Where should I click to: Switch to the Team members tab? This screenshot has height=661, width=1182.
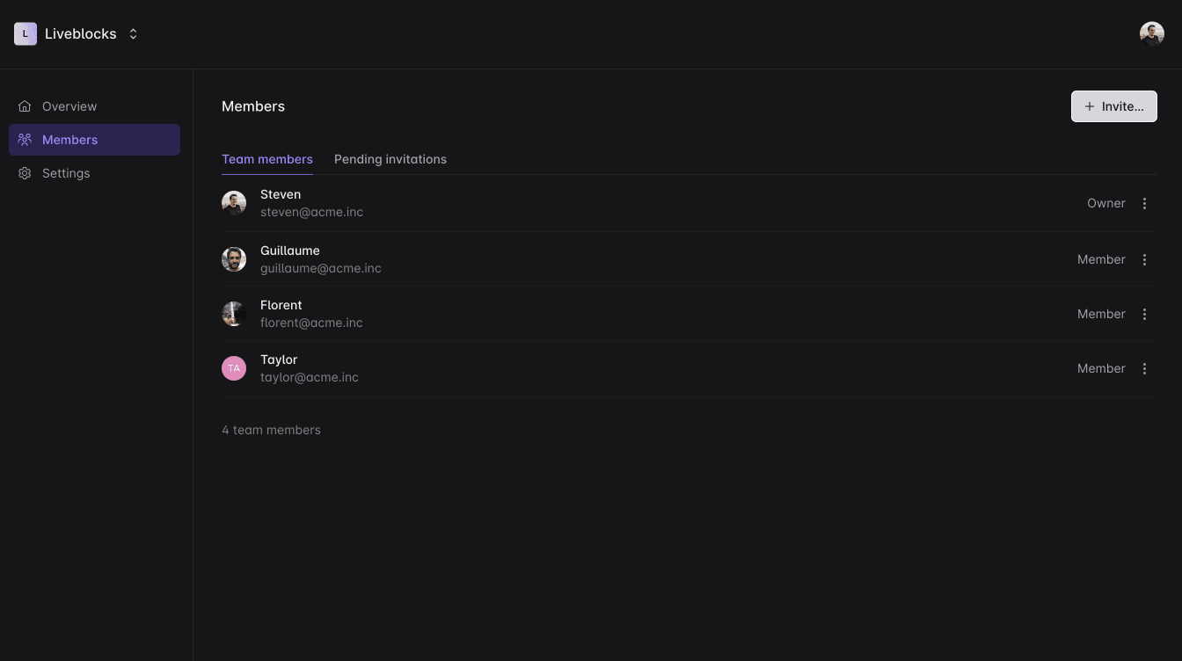(267, 159)
